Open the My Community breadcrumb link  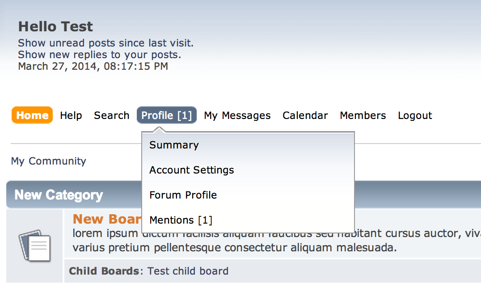(48, 161)
